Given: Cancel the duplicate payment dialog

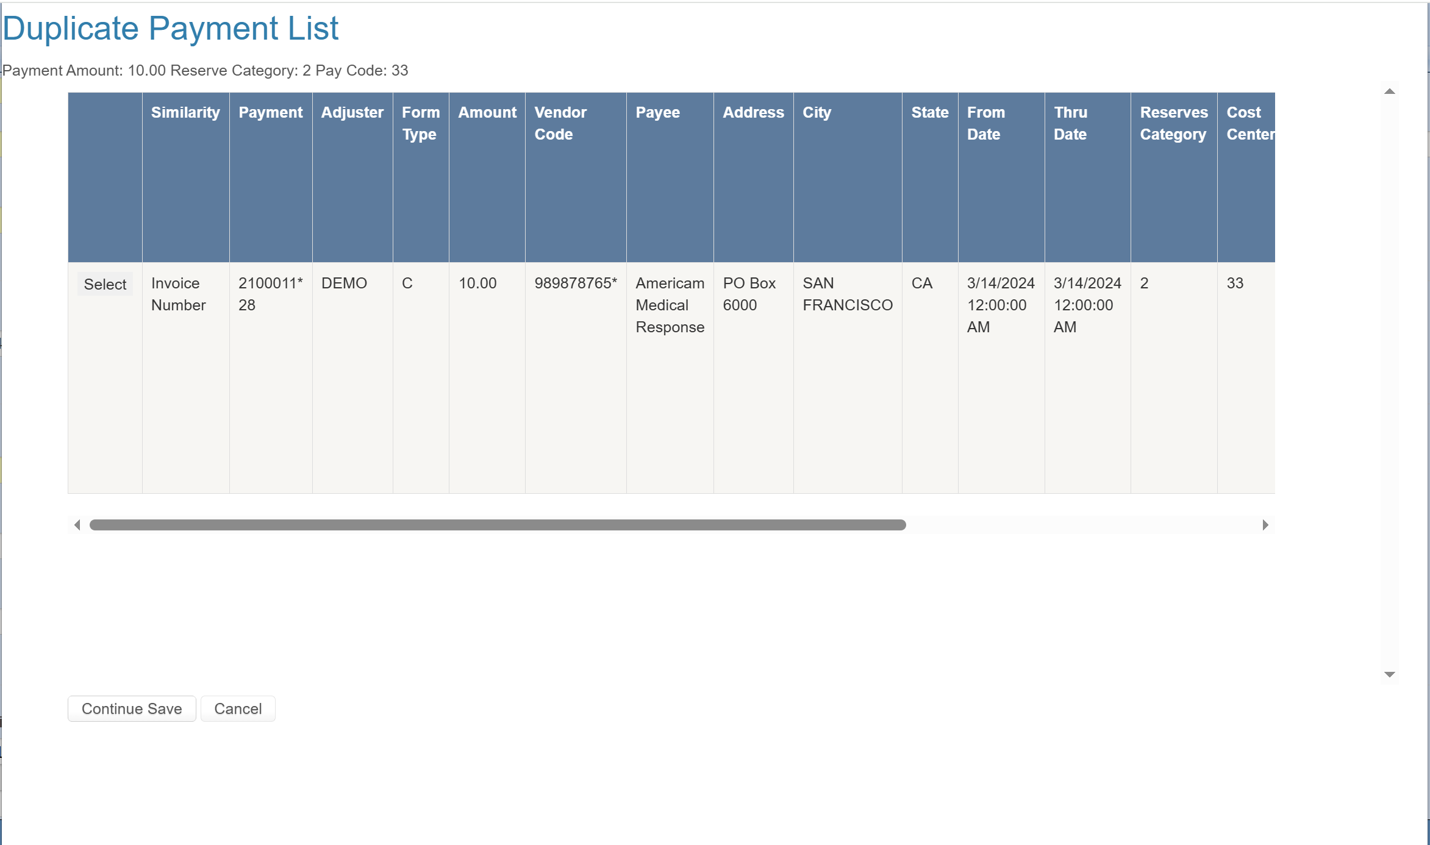Looking at the screenshot, I should (x=238, y=708).
